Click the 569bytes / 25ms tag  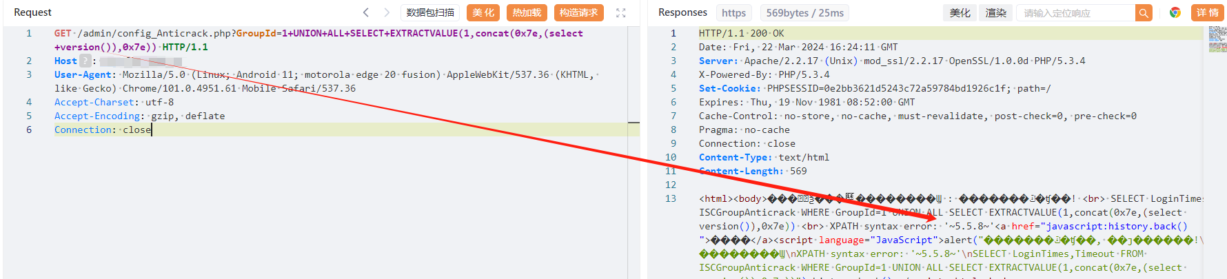click(804, 12)
